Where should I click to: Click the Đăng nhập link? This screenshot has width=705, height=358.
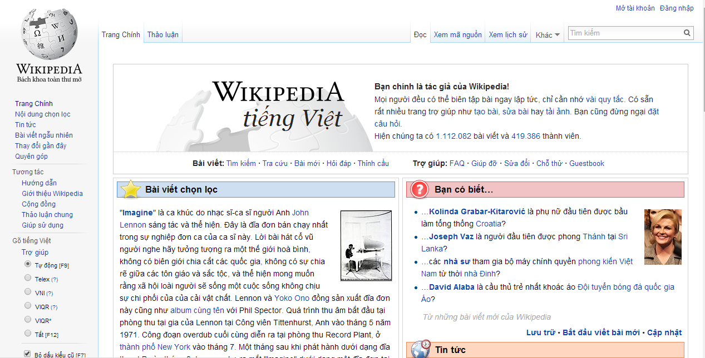tap(677, 8)
